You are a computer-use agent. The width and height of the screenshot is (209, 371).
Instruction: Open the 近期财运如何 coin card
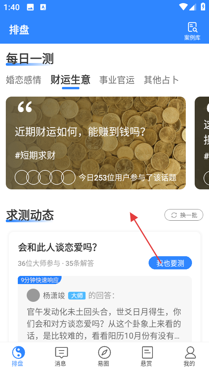(96, 143)
